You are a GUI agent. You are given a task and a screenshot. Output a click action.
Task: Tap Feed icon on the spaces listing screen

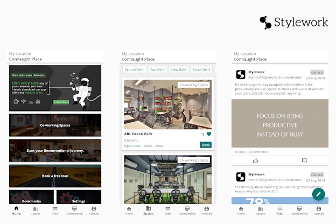pyautogui.click(x=167, y=210)
